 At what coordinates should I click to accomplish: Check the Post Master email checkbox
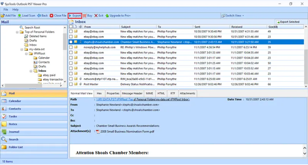click(x=71, y=84)
